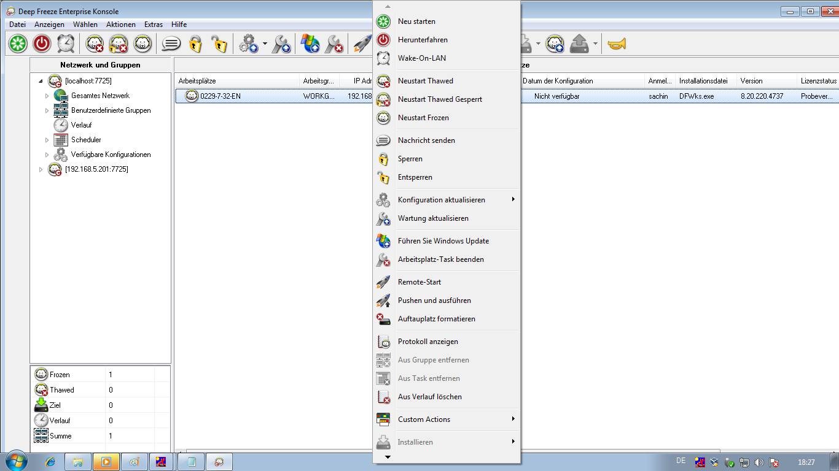The height and width of the screenshot is (471, 839).
Task: Select Wake-On-LAN context menu entry
Action: pyautogui.click(x=447, y=58)
